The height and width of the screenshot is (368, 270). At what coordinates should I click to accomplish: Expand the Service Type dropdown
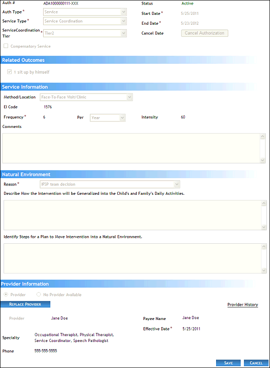click(x=84, y=21)
